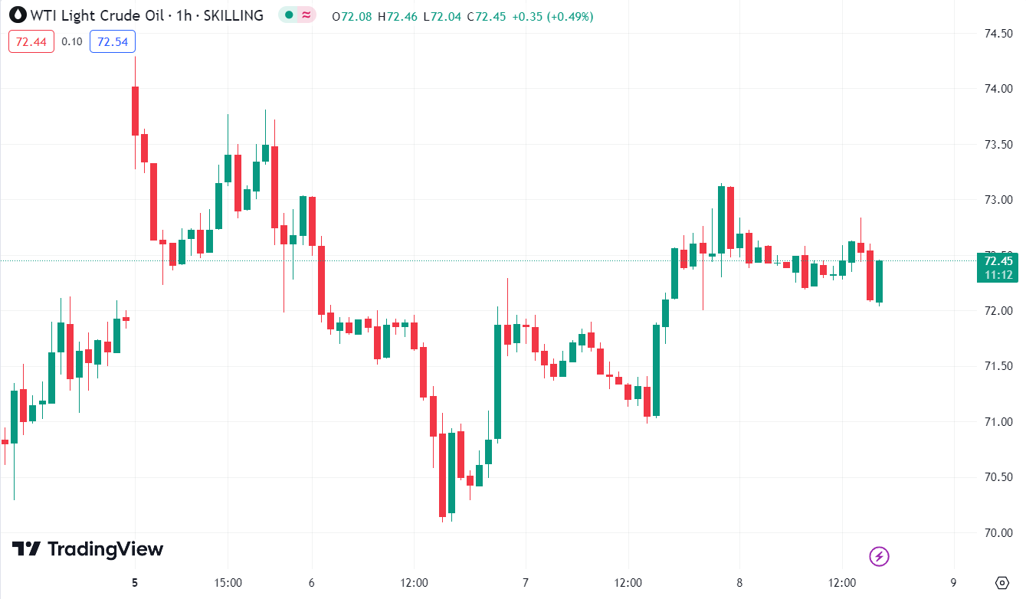Click the pink approximate-data wave indicator
Viewport: 1026px width, 599px height.
pyautogui.click(x=306, y=15)
